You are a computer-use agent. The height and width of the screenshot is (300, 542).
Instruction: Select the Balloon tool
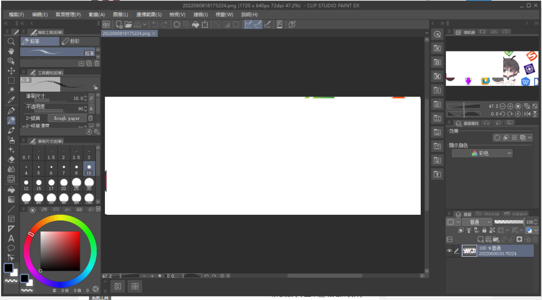tap(11, 248)
